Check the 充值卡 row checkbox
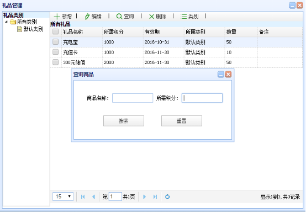The height and width of the screenshot is (212, 306). 56,52
